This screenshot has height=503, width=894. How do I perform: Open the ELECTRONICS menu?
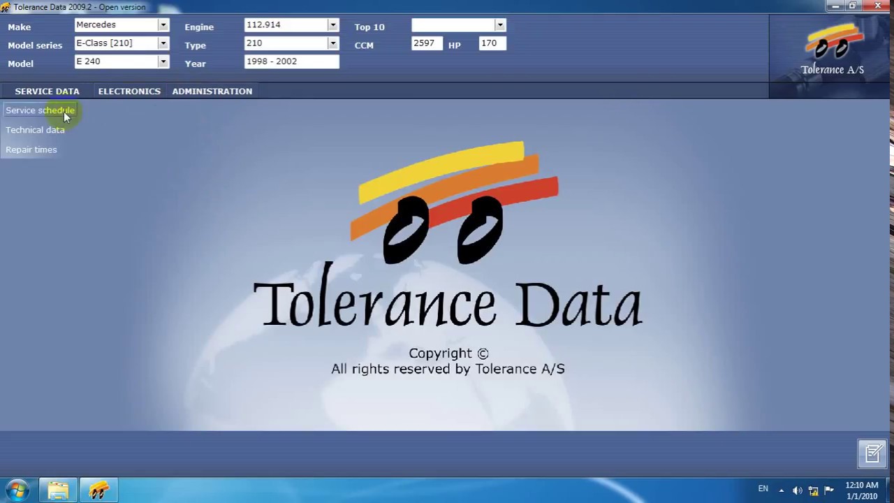click(129, 91)
